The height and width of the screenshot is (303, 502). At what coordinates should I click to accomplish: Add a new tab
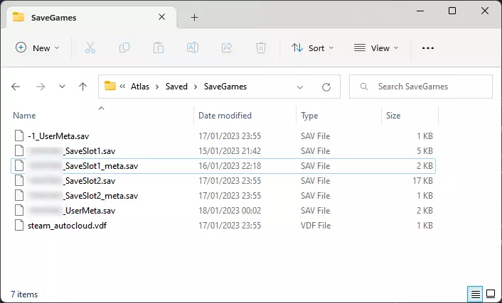(194, 18)
